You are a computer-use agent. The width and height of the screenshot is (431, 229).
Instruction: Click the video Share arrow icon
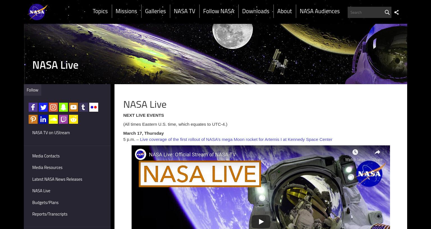(377, 152)
